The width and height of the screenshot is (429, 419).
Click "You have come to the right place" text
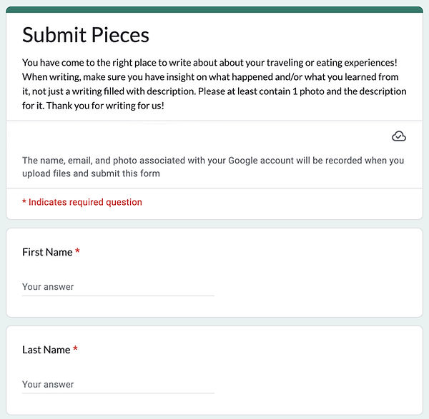(x=93, y=62)
